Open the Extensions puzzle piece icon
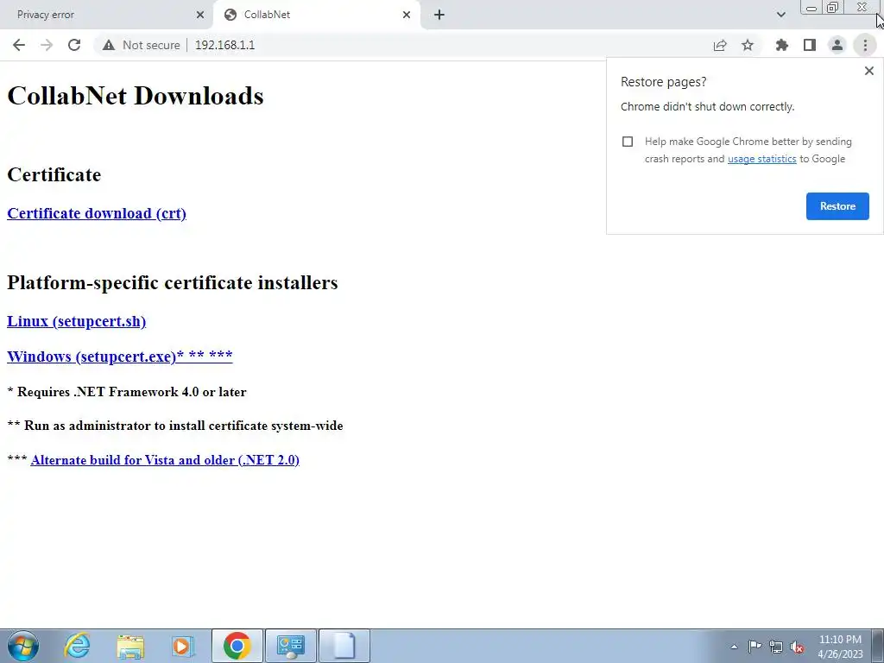This screenshot has width=884, height=663. click(x=782, y=45)
